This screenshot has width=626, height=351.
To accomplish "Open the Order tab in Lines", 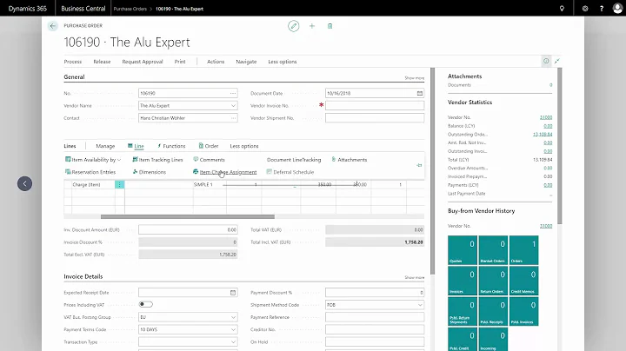I will pyautogui.click(x=209, y=146).
